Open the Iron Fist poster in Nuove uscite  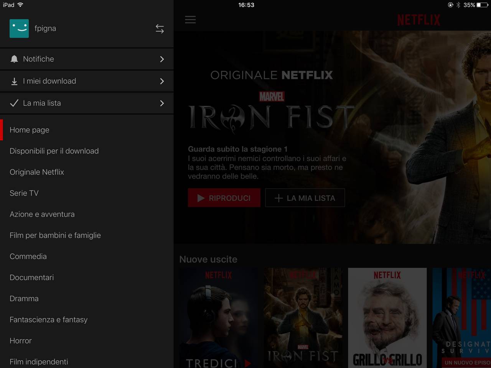[303, 318]
